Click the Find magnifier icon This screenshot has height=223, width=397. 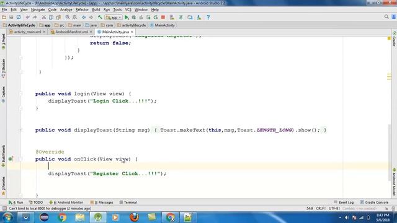[68, 17]
